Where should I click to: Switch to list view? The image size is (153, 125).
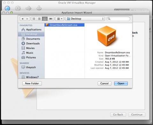click(40, 19)
